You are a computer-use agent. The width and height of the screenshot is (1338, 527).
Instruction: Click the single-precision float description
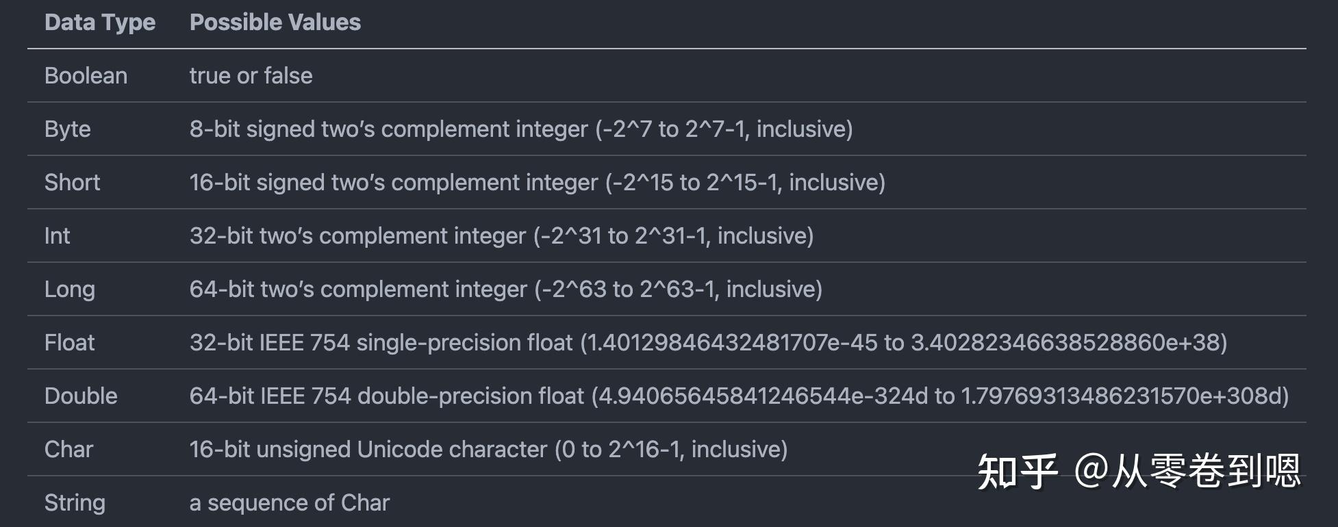coord(708,343)
